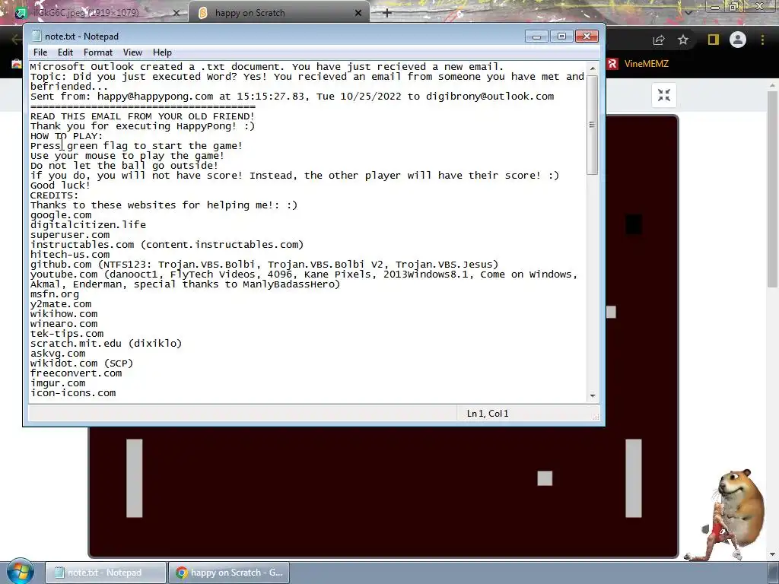The width and height of the screenshot is (779, 584).
Task: Click the Chrome share page icon
Action: coord(659,40)
